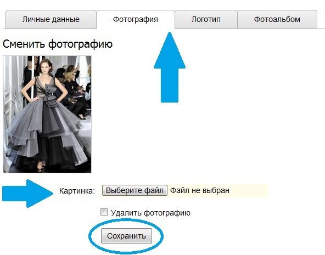The image size is (325, 255).
Task: Click the Картинка: field label
Action: [x=77, y=191]
